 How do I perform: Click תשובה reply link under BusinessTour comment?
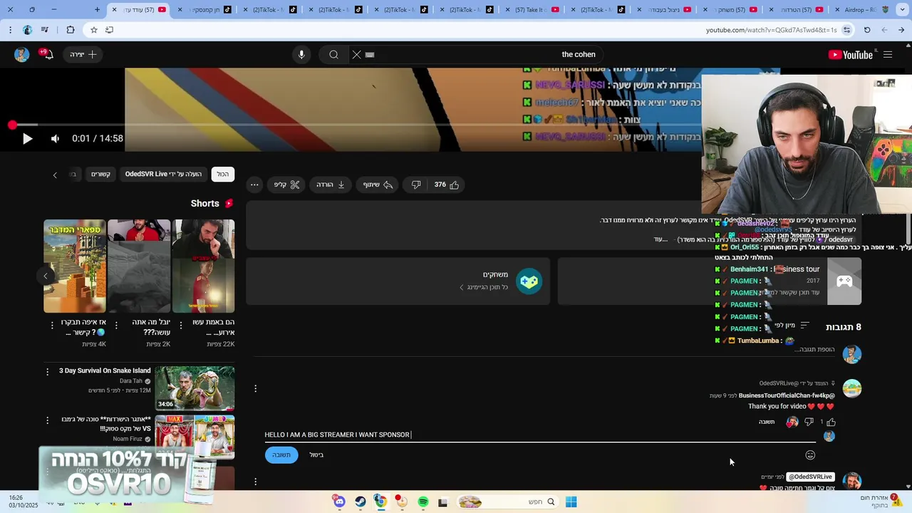click(767, 422)
